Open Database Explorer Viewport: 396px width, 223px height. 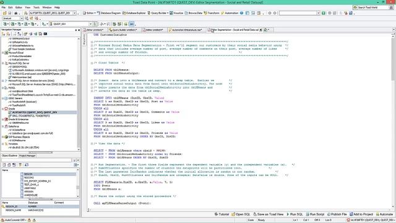134,13
